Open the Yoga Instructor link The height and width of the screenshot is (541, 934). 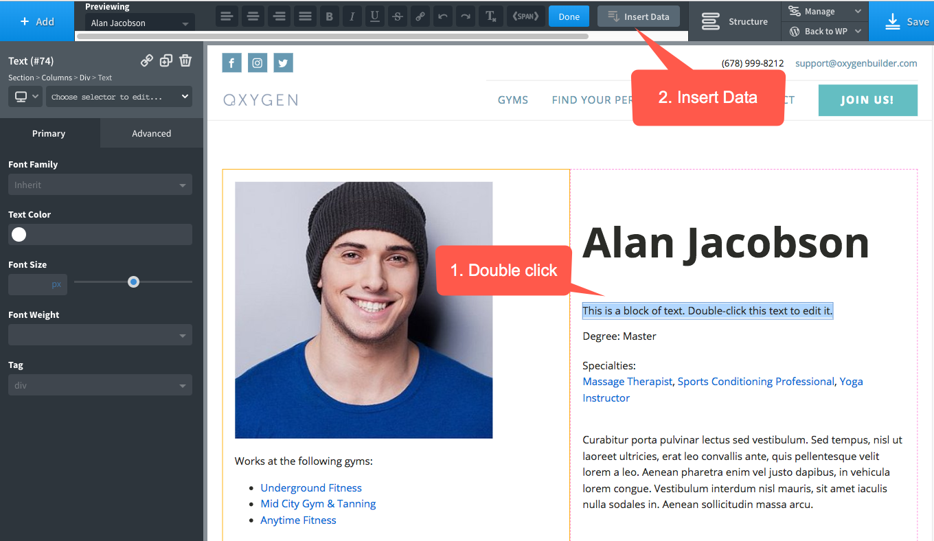(x=852, y=382)
